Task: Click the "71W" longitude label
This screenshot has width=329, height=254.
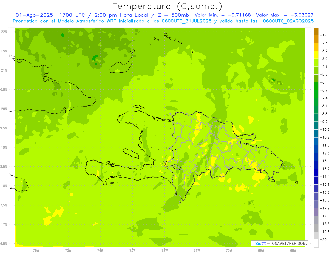Action: [x=197, y=250]
